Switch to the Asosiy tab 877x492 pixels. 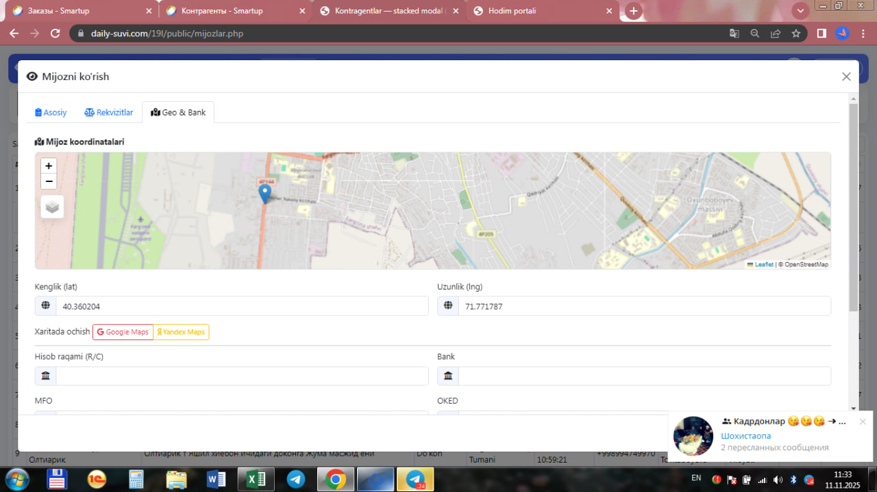tap(51, 112)
